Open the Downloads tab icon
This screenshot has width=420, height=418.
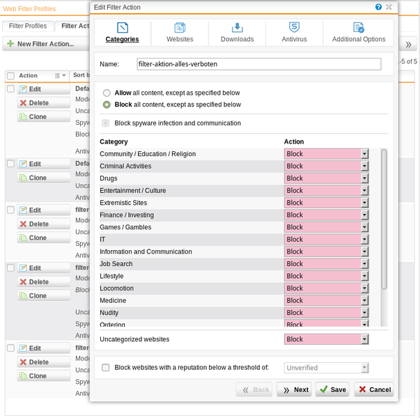(237, 28)
